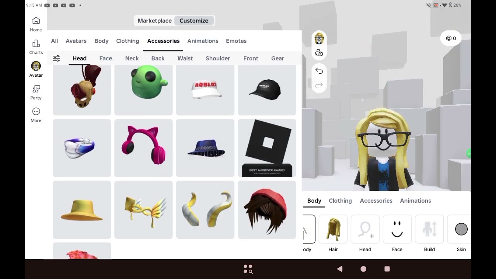Equip the red beanie with brown hair
Screen dimensions: 496x279
(x=267, y=210)
